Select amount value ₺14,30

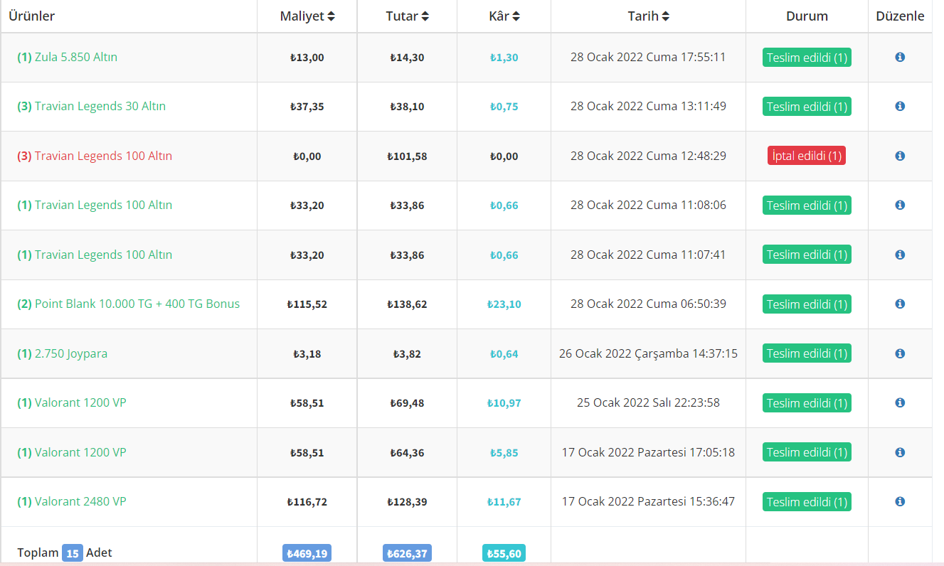[x=407, y=58]
